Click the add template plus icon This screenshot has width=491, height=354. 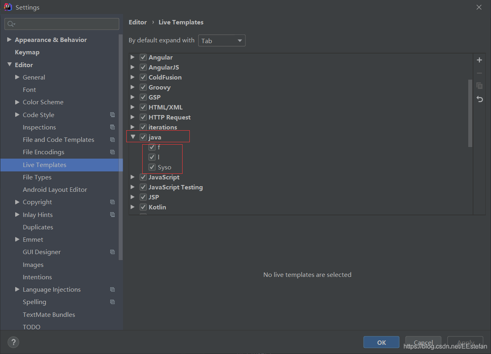tap(479, 60)
